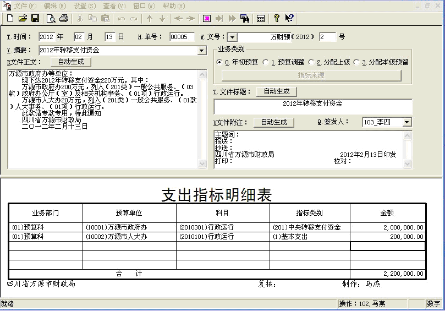The height and width of the screenshot is (311, 445).
Task: Click cell (1)基本支出
Action: (x=310, y=237)
